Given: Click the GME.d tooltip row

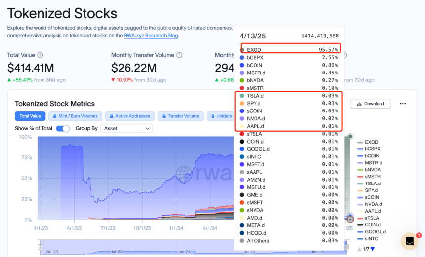Looking at the screenshot, I should [x=289, y=195].
